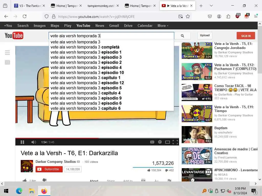Image resolution: width=262 pixels, height=196 pixels.
Task: Choose suggestion 'temporada 3 episodio 12'
Action: tap(111, 83)
